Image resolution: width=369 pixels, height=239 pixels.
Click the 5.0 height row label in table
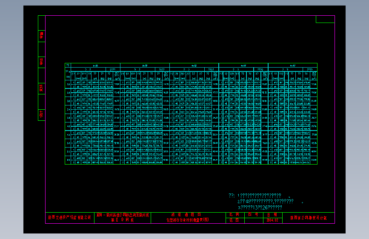coord(68,143)
